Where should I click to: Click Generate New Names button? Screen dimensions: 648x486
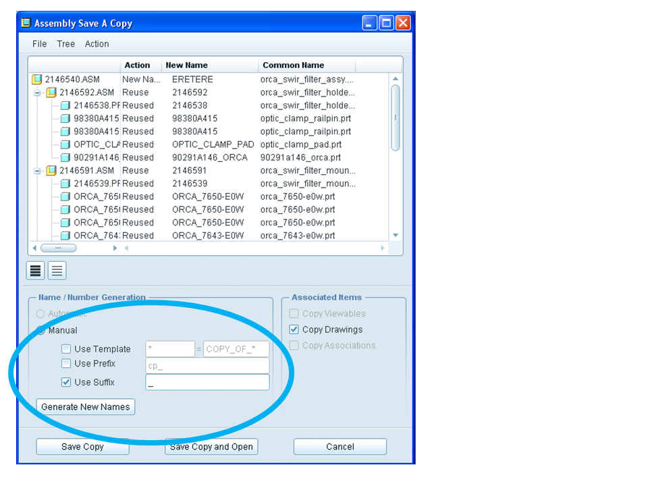tap(86, 406)
